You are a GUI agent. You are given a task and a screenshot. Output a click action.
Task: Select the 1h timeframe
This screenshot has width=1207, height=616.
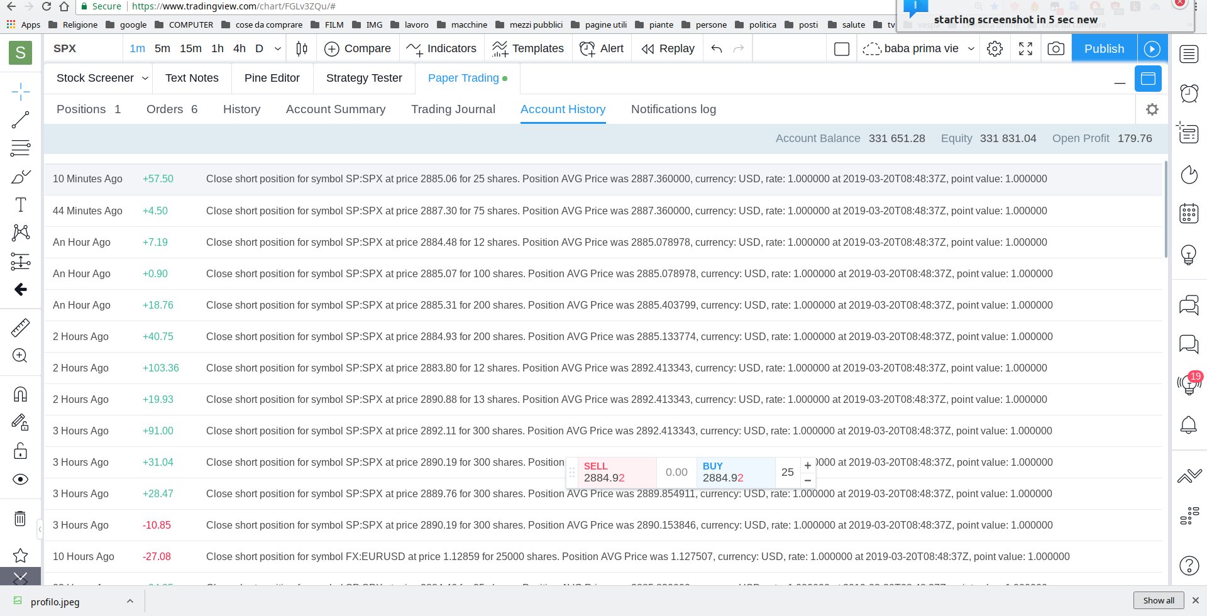(218, 48)
